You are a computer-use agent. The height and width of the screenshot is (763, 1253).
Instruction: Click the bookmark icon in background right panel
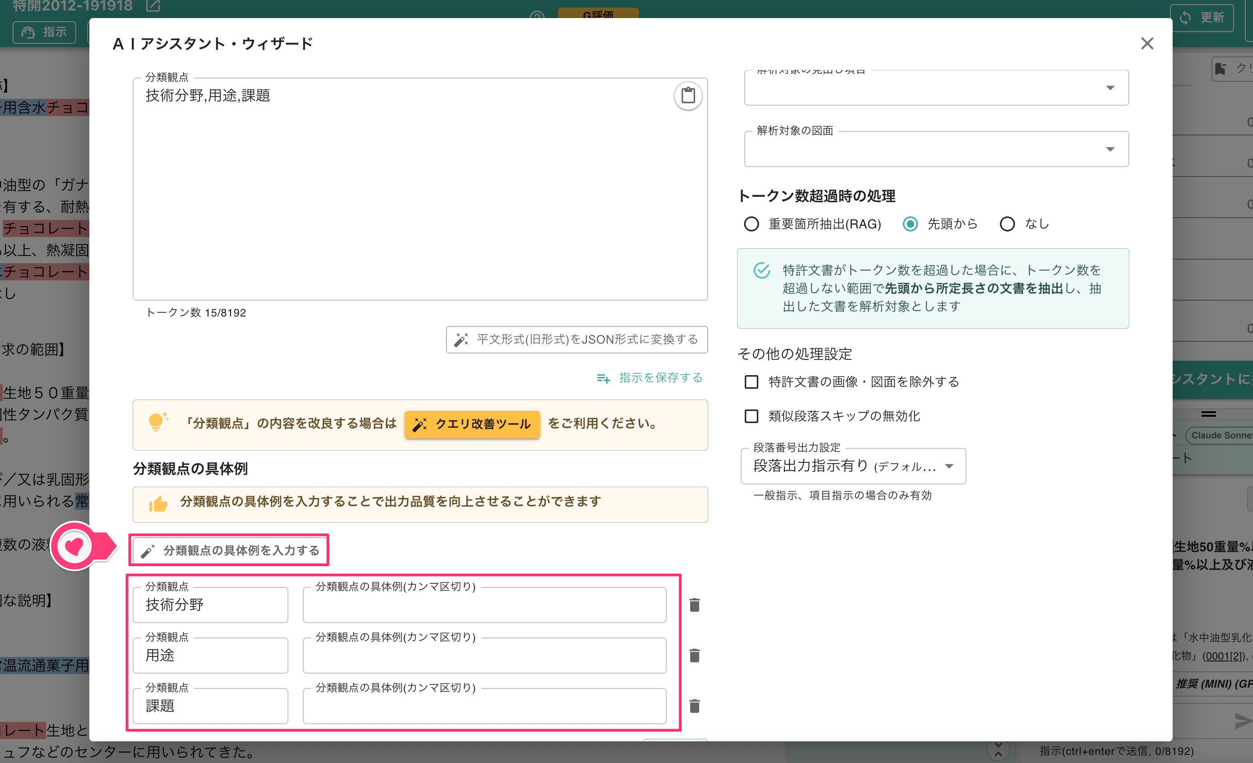coord(1221,69)
